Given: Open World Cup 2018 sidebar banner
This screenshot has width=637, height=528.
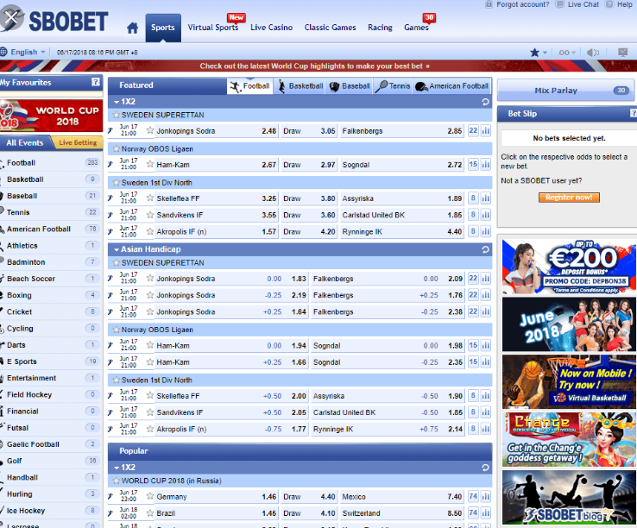Looking at the screenshot, I should (51, 116).
